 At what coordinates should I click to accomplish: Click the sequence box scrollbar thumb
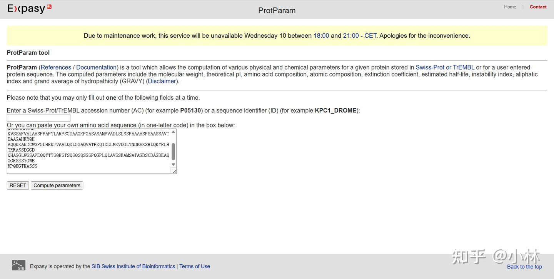pos(173,151)
